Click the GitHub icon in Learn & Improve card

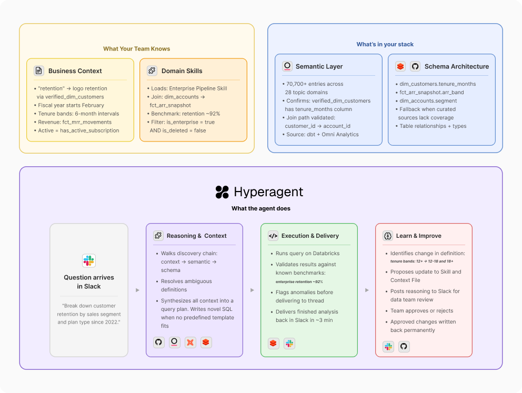point(404,346)
